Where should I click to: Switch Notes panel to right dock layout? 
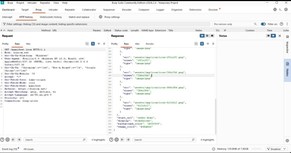pyautogui.click(x=273, y=36)
